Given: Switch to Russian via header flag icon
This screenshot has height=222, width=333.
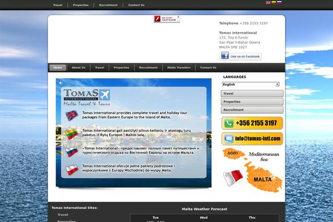Looking at the screenshot, I should [x=280, y=3].
